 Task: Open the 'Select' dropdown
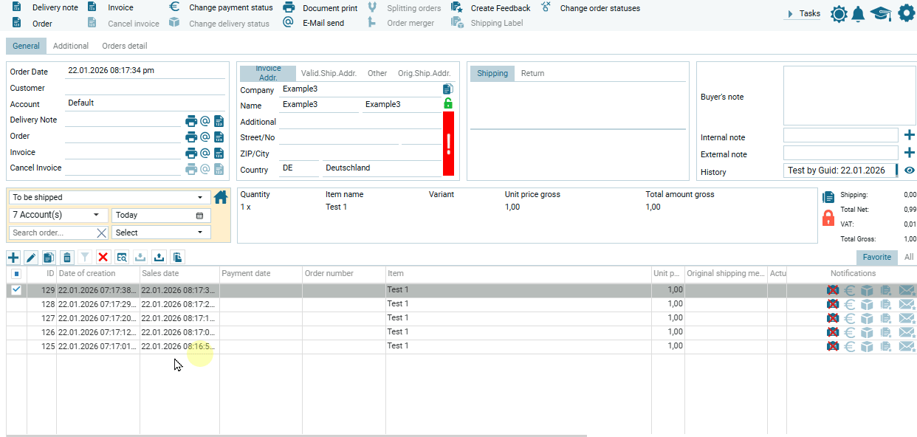(x=161, y=233)
